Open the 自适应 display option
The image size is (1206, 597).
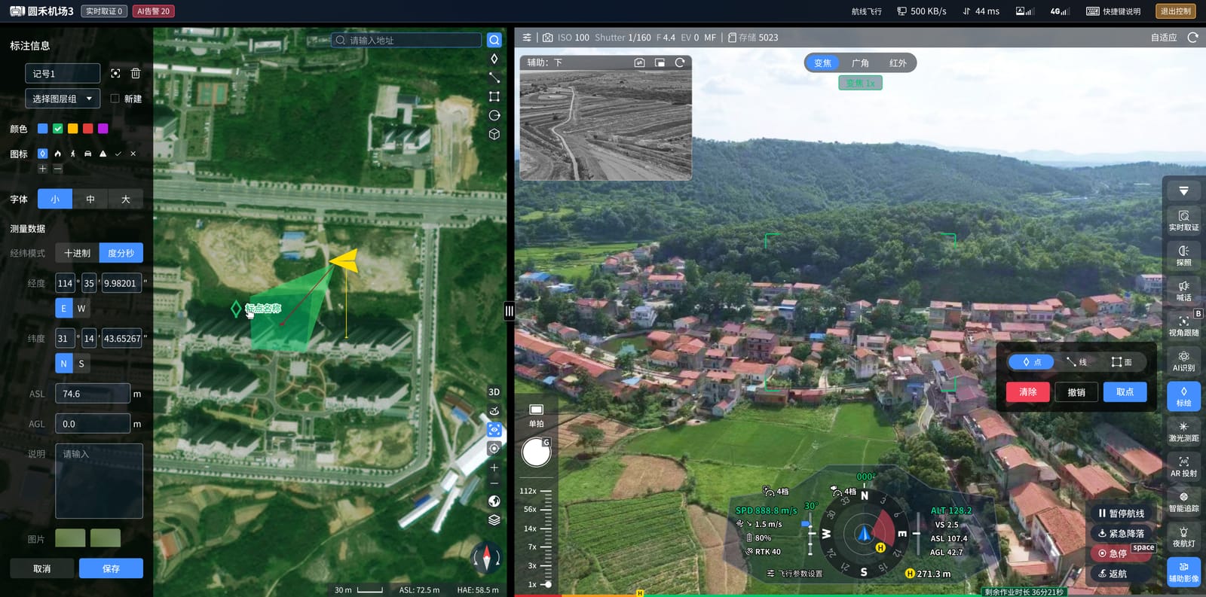pos(1164,38)
